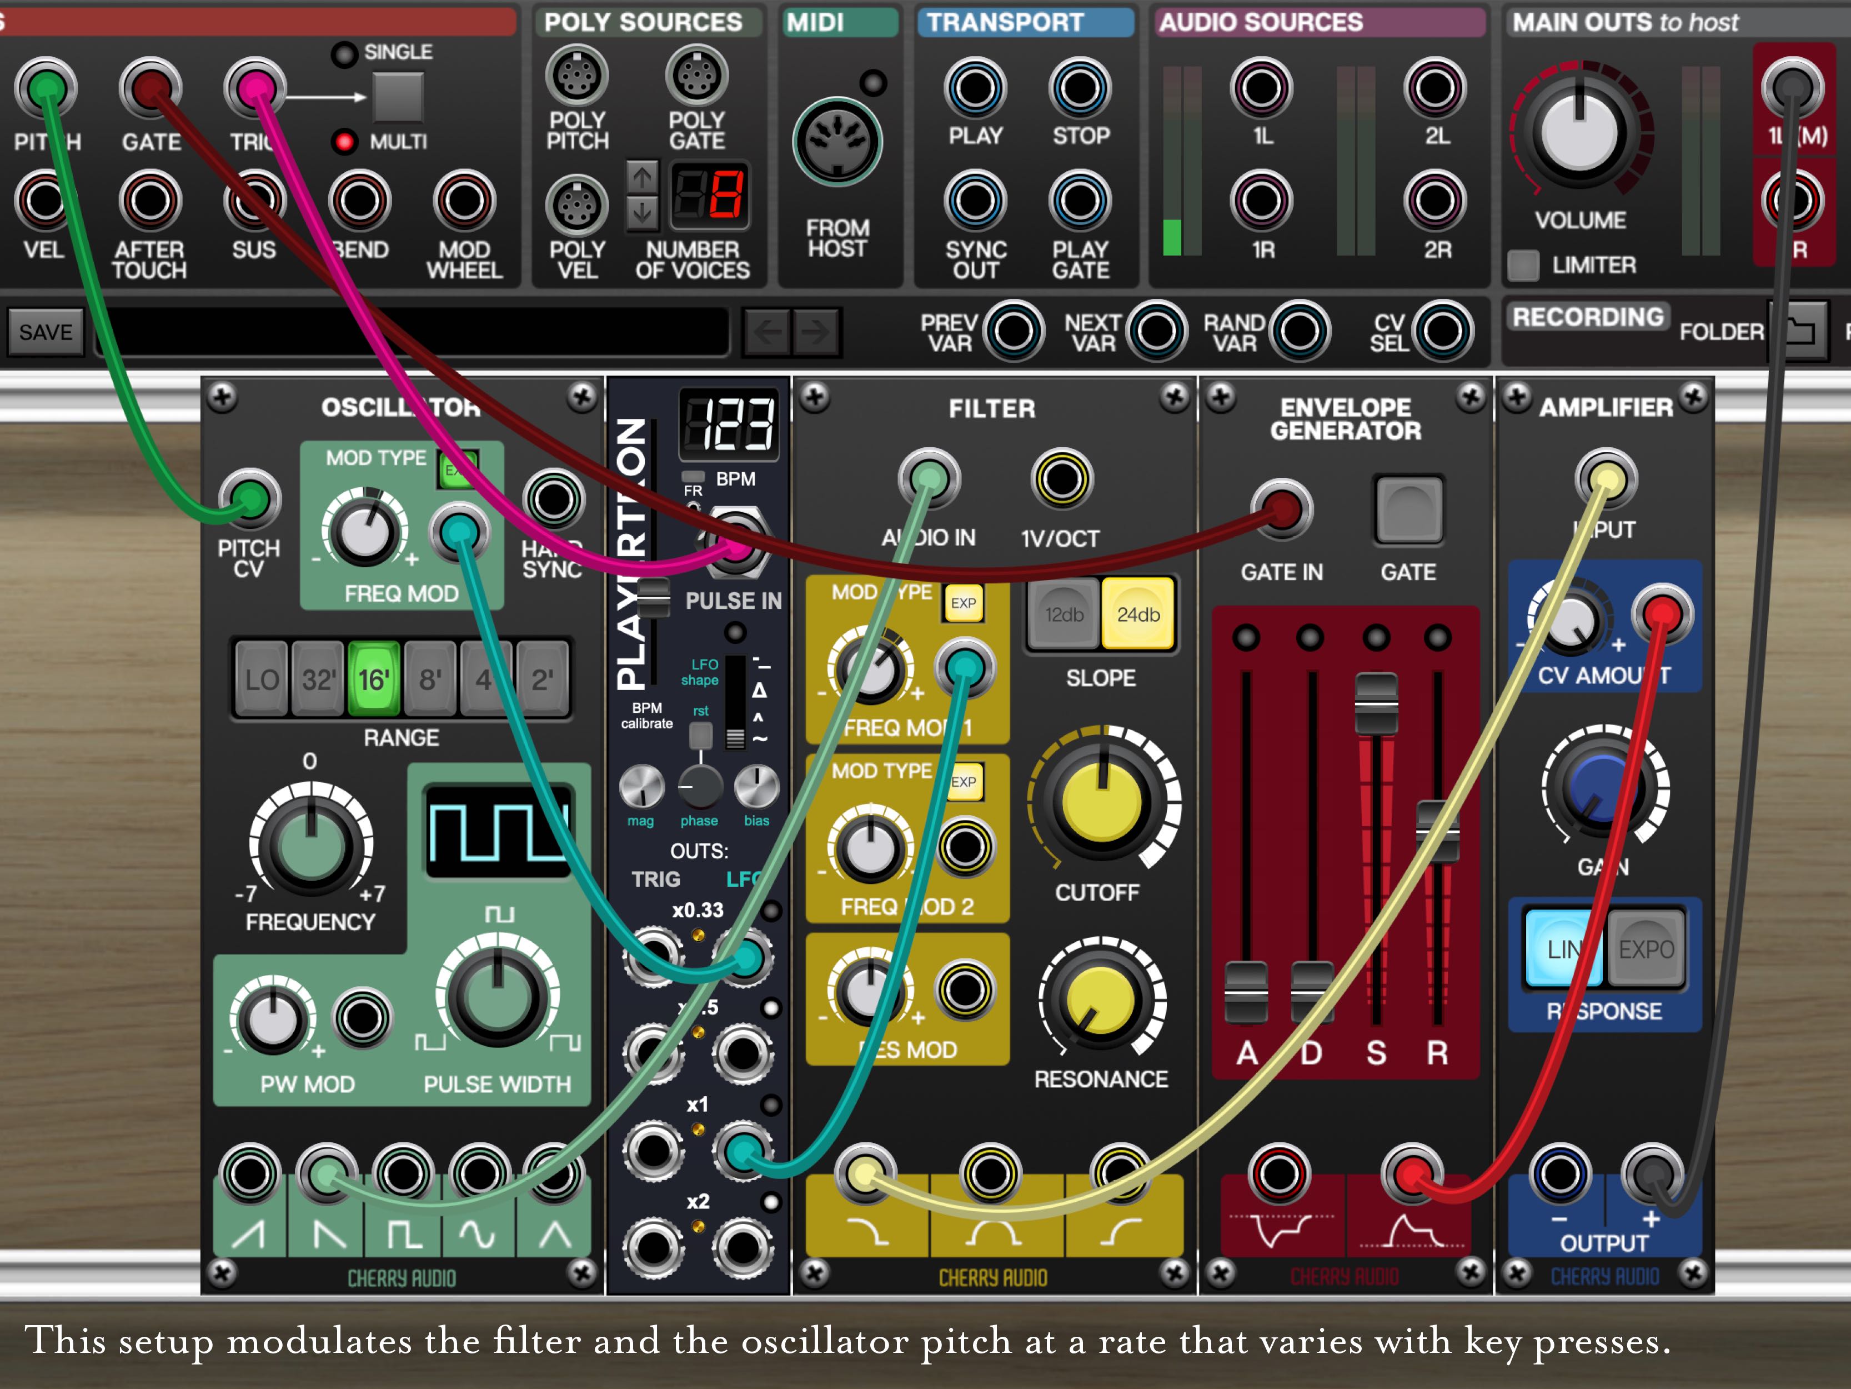
Task: Click the inverted envelope output jack
Action: pyautogui.click(x=1278, y=1174)
